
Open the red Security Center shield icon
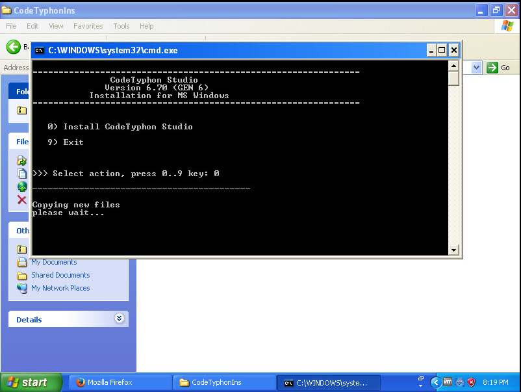[x=472, y=382]
